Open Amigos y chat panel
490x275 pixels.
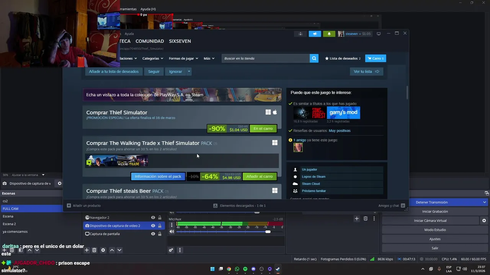click(392, 205)
